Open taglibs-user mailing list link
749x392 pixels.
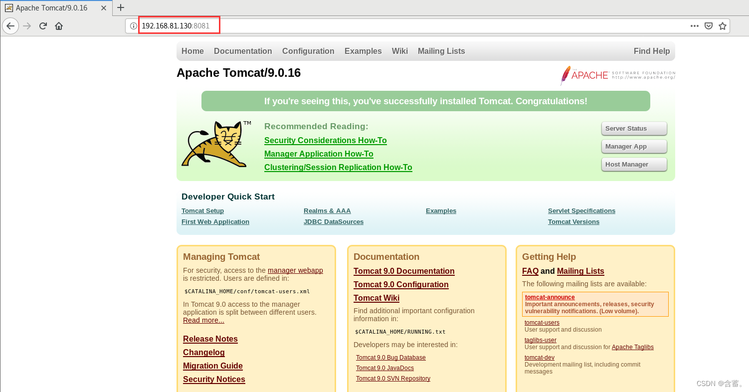click(x=541, y=340)
